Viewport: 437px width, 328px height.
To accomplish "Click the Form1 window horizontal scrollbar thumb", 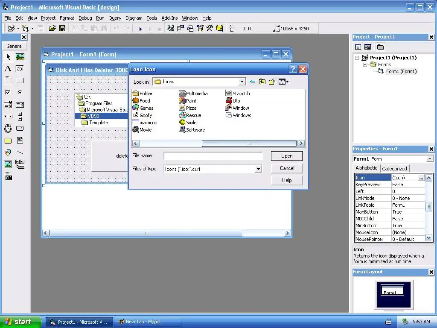I will tap(146, 233).
